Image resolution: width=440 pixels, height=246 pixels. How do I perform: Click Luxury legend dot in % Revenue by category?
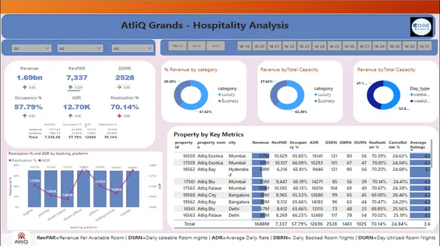(x=219, y=95)
